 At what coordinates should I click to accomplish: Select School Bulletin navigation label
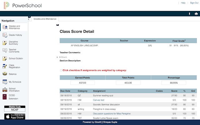(x=16, y=58)
